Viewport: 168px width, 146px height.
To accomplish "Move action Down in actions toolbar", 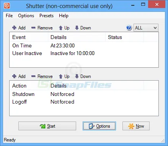I will coord(83,76).
